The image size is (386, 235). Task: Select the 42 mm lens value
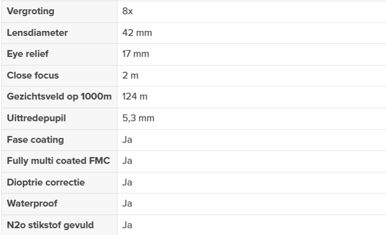(x=137, y=33)
